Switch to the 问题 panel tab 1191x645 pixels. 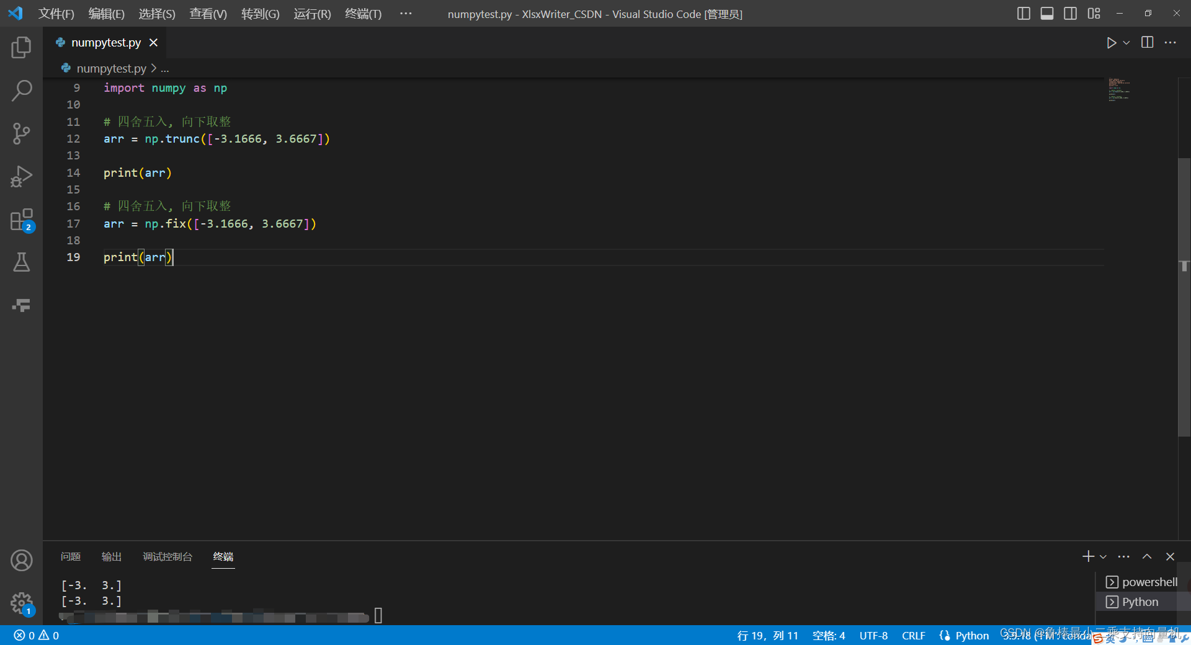pos(71,556)
